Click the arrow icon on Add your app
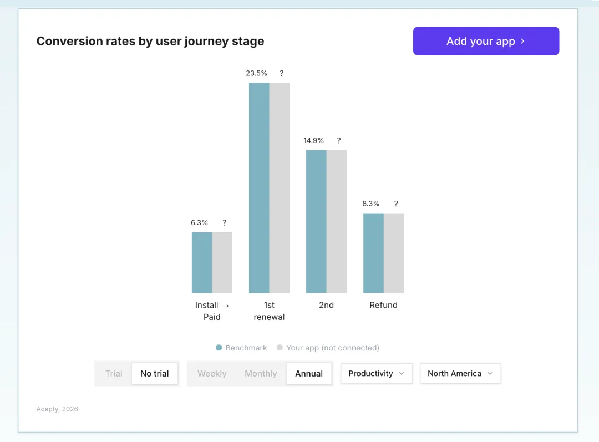 (522, 41)
